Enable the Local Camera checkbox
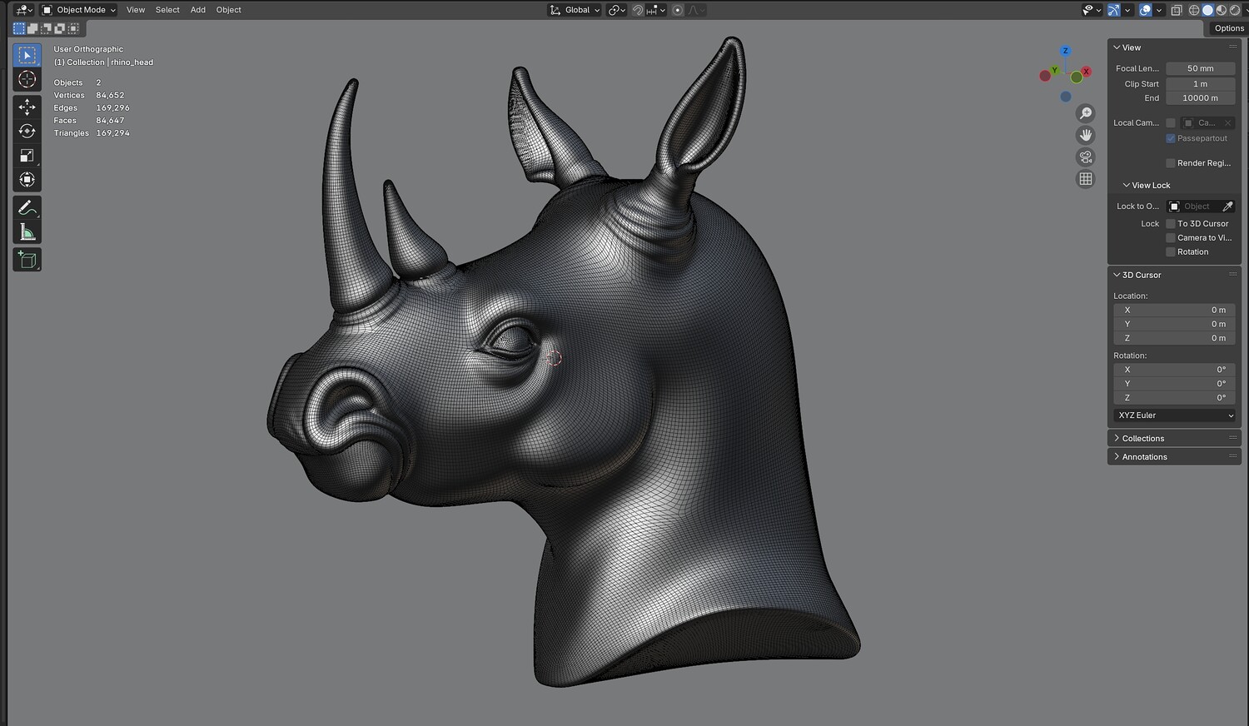 point(1171,123)
